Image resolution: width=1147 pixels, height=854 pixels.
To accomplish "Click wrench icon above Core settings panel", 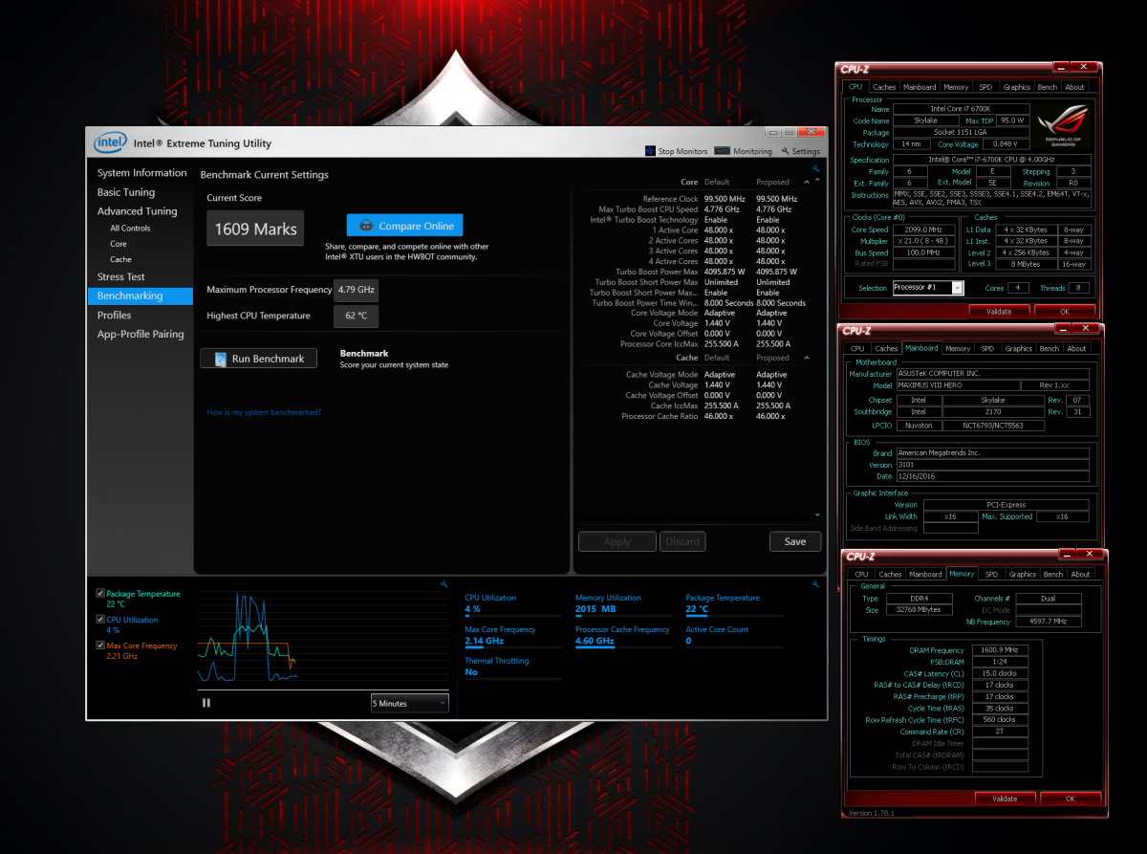I will (815, 168).
